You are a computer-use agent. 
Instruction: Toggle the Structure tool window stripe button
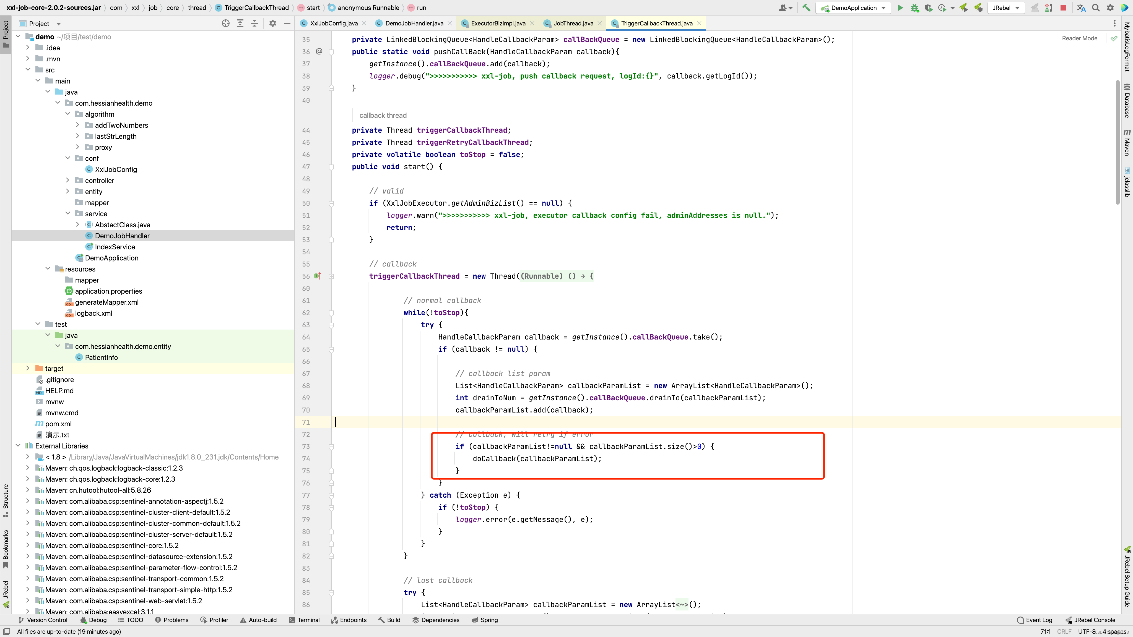(6, 500)
